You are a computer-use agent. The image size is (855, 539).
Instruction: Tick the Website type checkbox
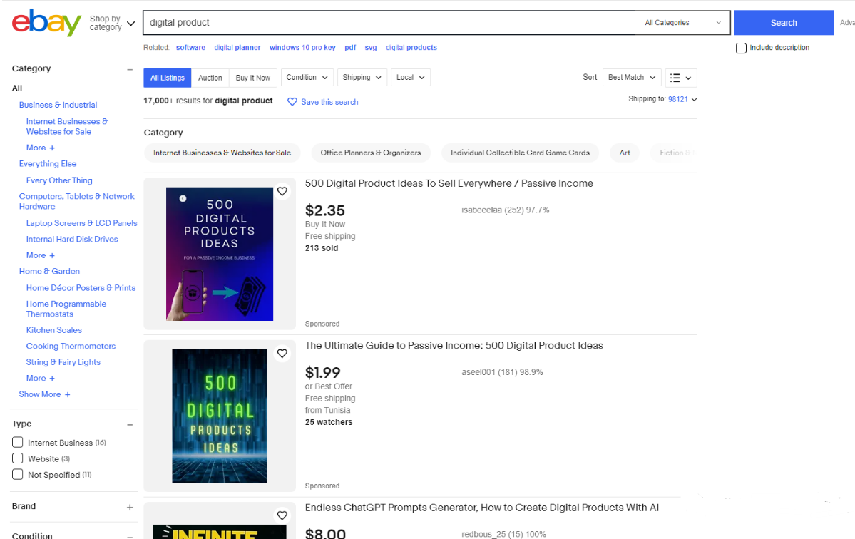coord(18,458)
